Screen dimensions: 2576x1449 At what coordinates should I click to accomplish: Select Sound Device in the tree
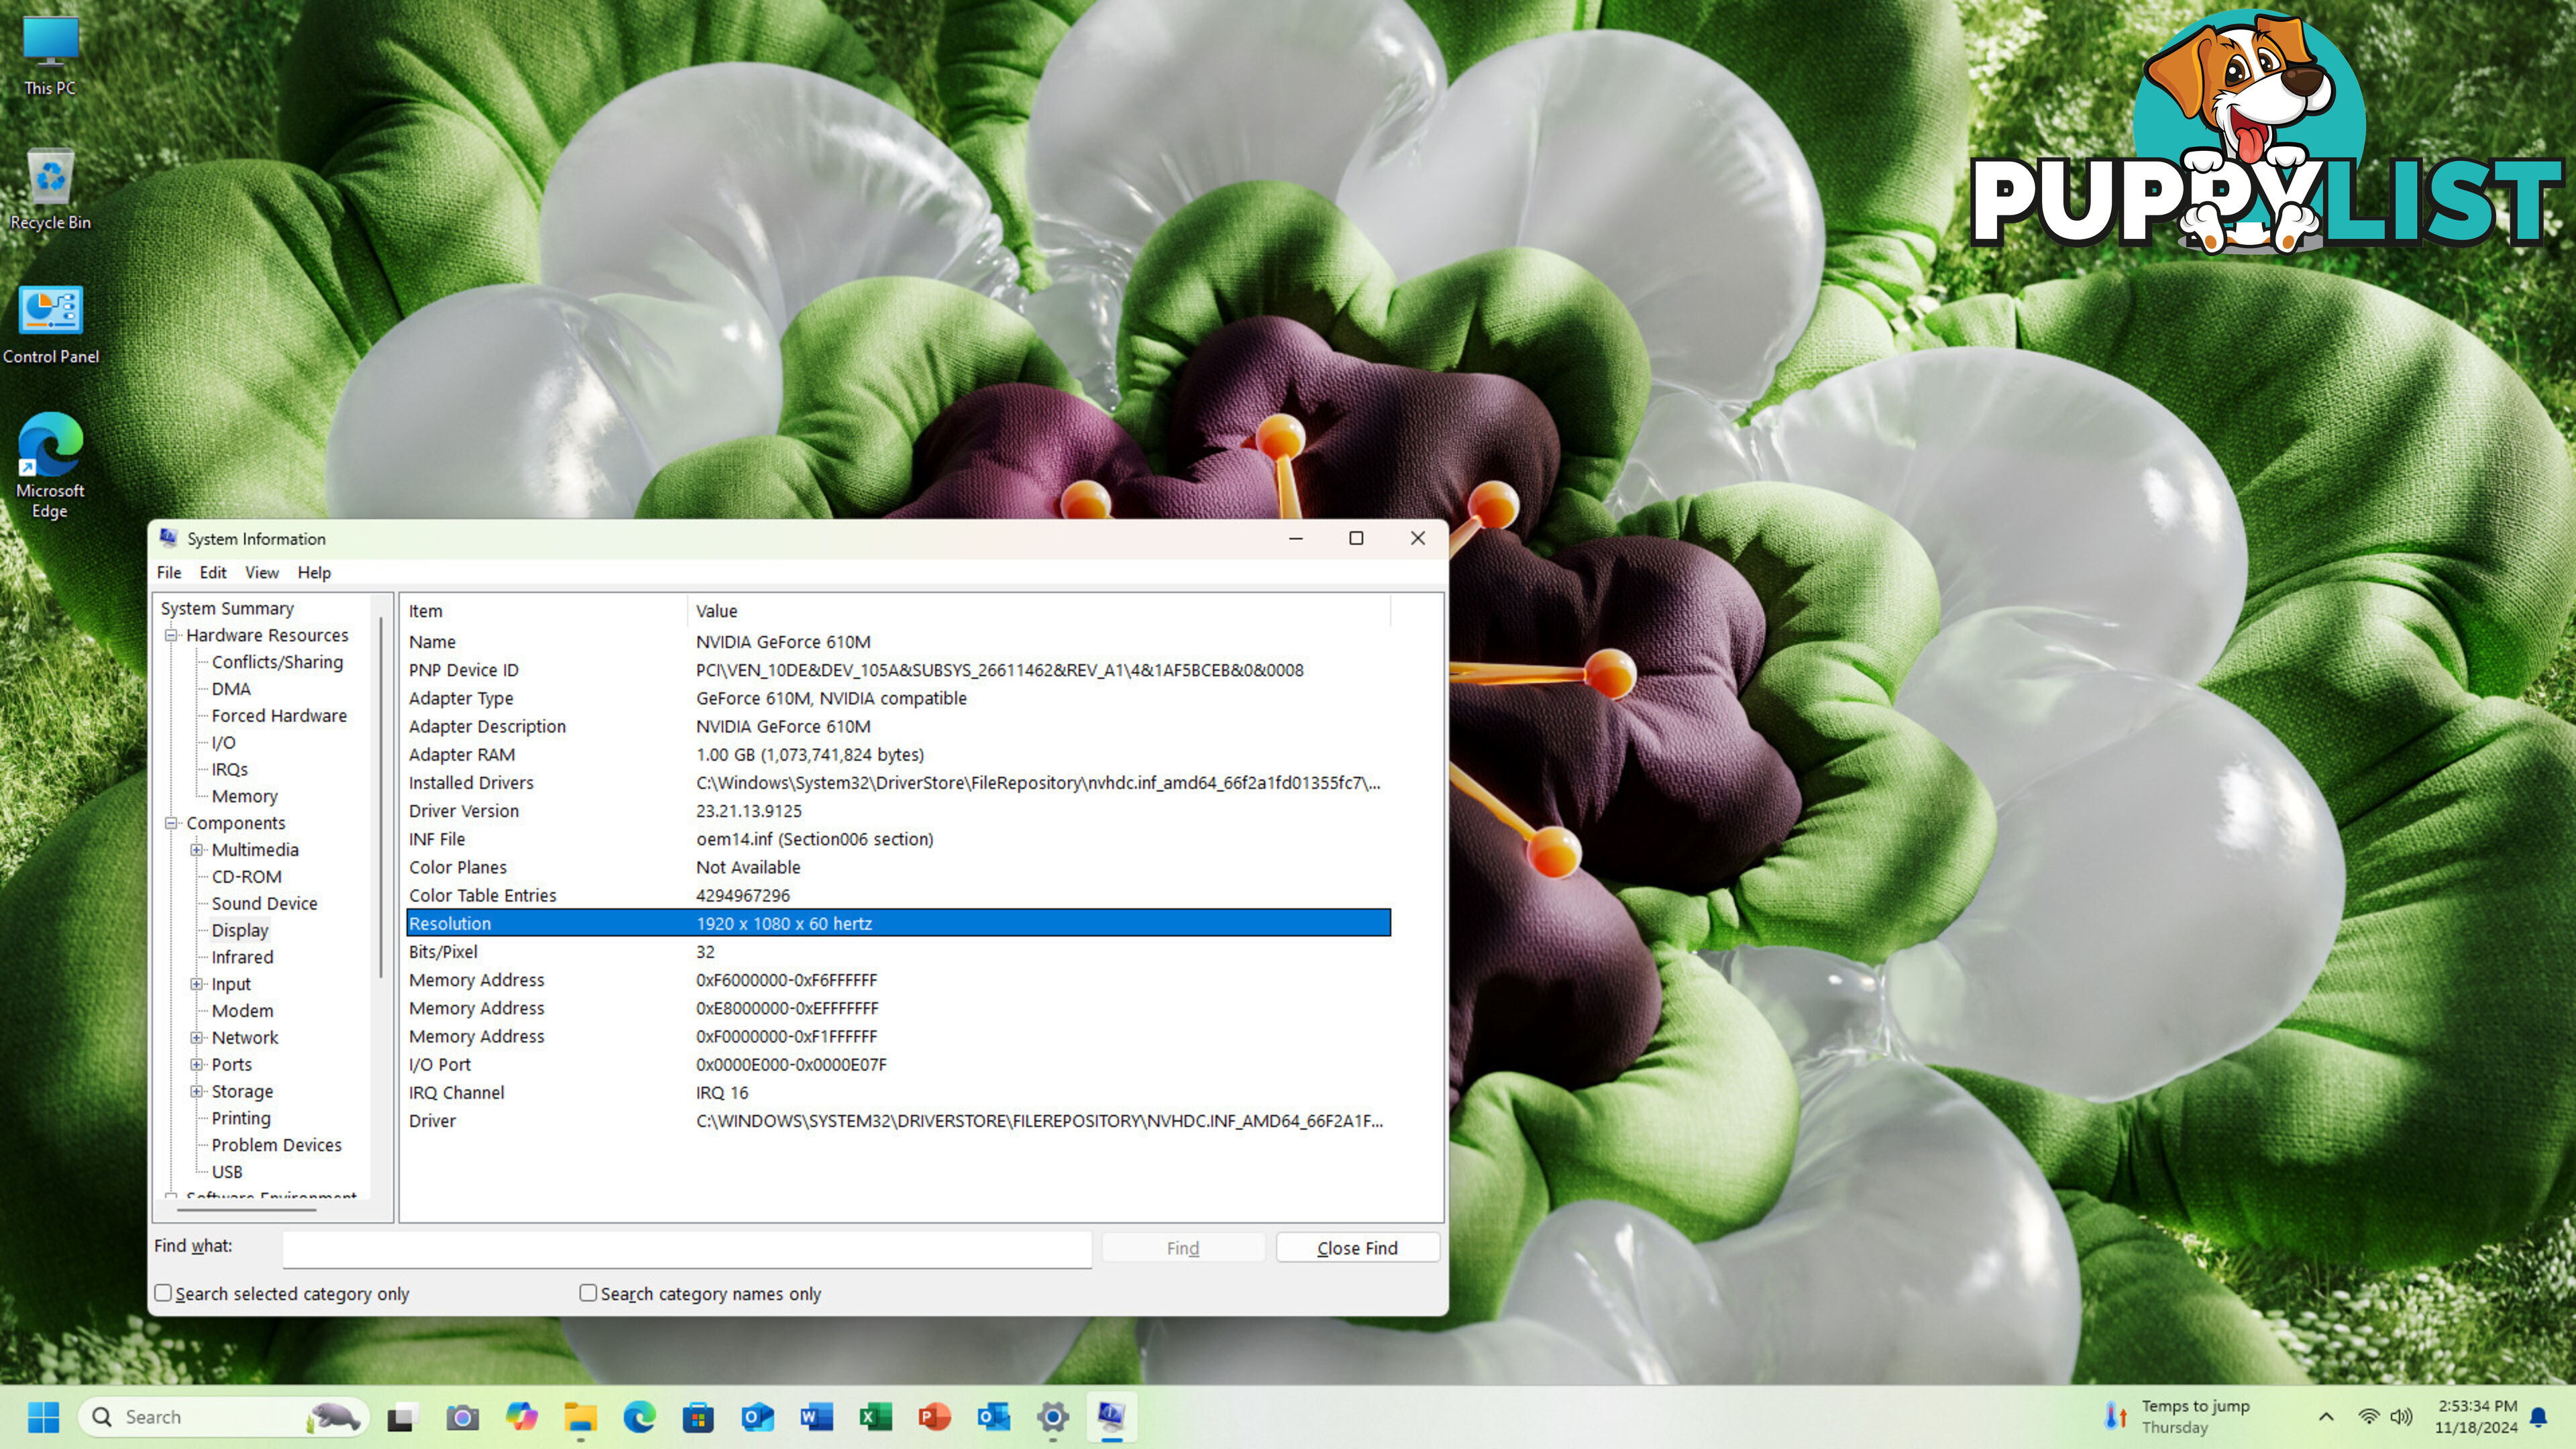(x=264, y=904)
